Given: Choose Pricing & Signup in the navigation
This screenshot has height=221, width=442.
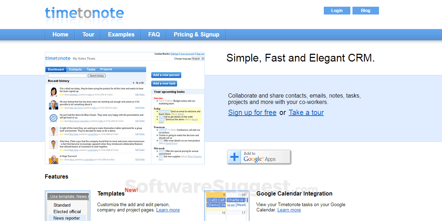Looking at the screenshot, I should tap(196, 34).
